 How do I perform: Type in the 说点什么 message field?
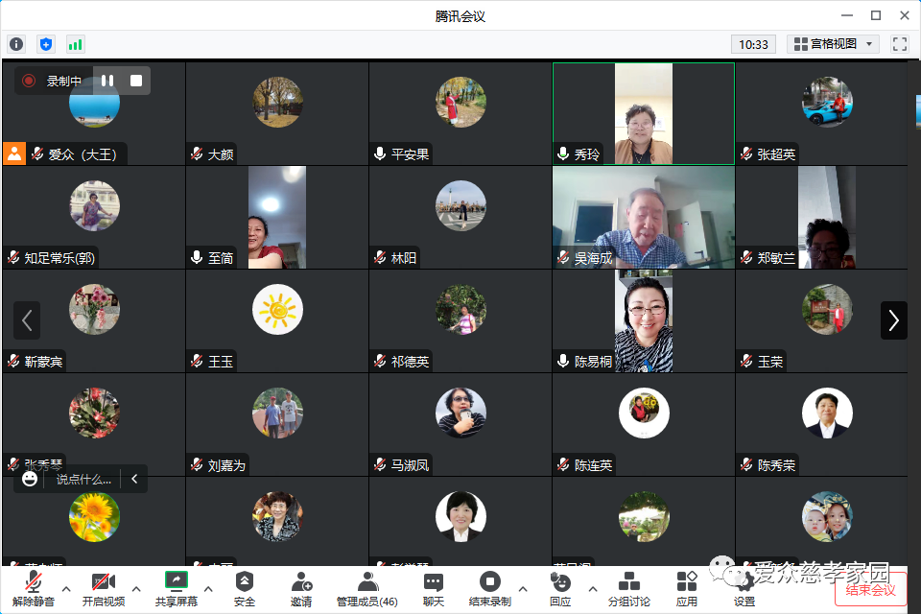[x=83, y=479]
